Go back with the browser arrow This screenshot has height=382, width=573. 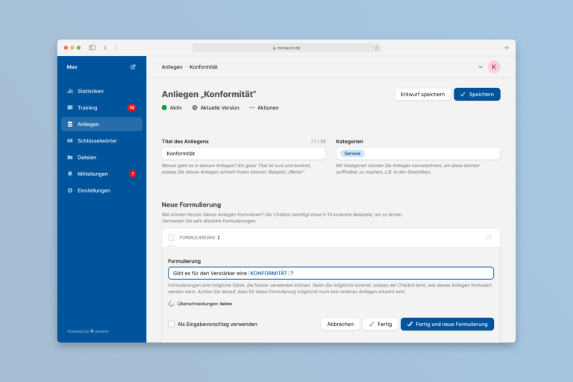105,48
